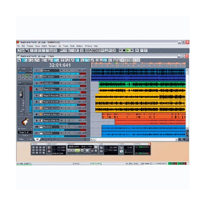Open the File menu
The image size is (206, 206).
pos(18,46)
